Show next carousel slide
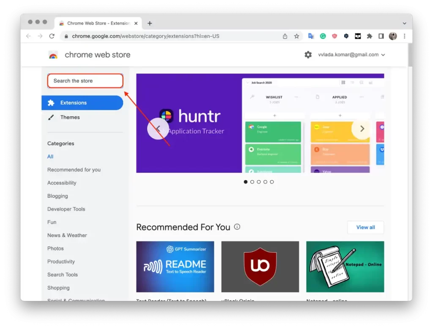This screenshot has width=433, height=328. (362, 128)
